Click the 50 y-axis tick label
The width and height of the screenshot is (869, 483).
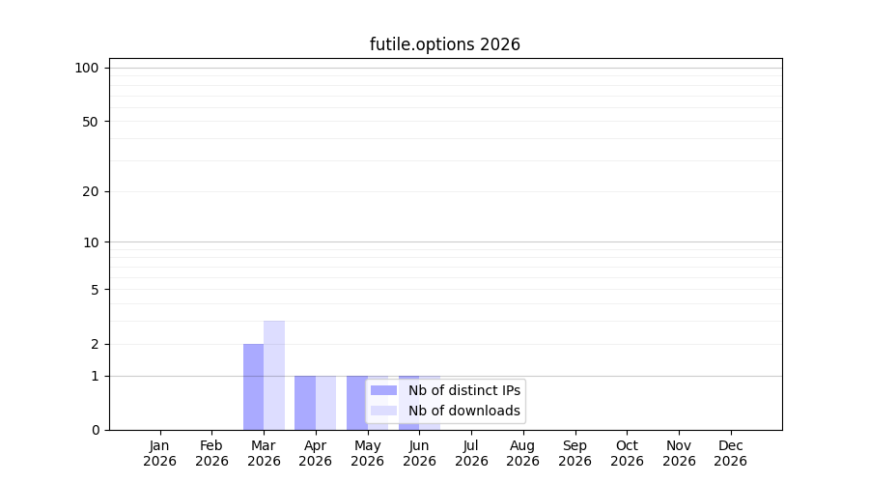click(91, 122)
